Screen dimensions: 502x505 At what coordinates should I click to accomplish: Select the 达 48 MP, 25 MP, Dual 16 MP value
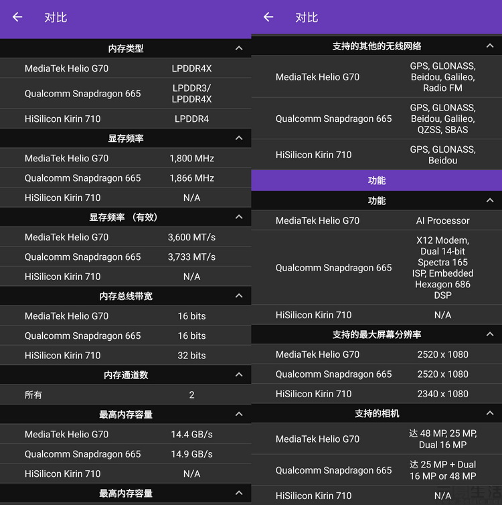click(x=443, y=439)
